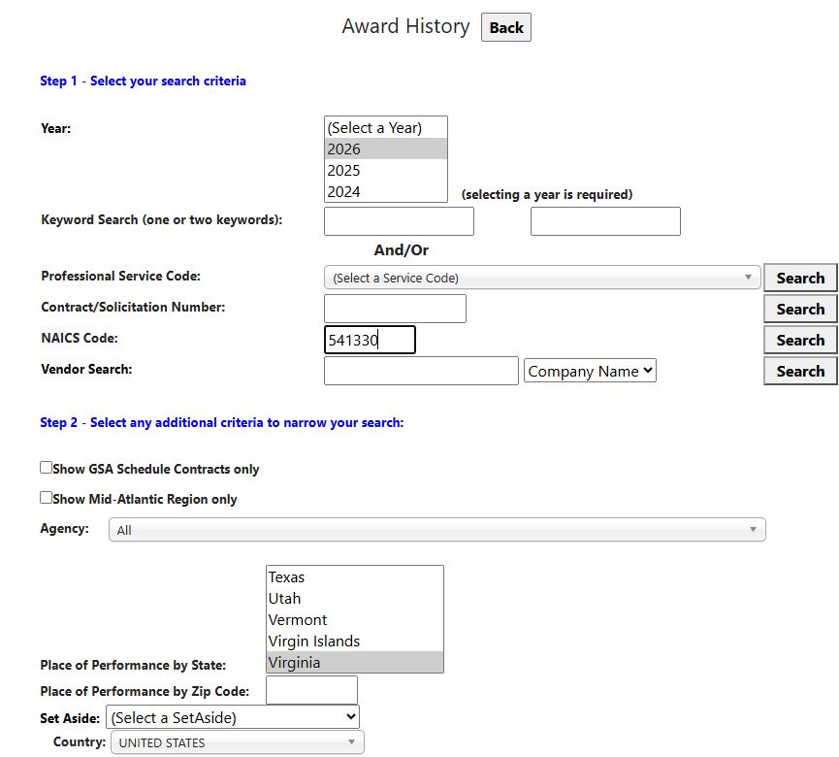Screen dimensions: 839x757
Task: Focus Place of Performance Zip Code field
Action: [x=311, y=689]
